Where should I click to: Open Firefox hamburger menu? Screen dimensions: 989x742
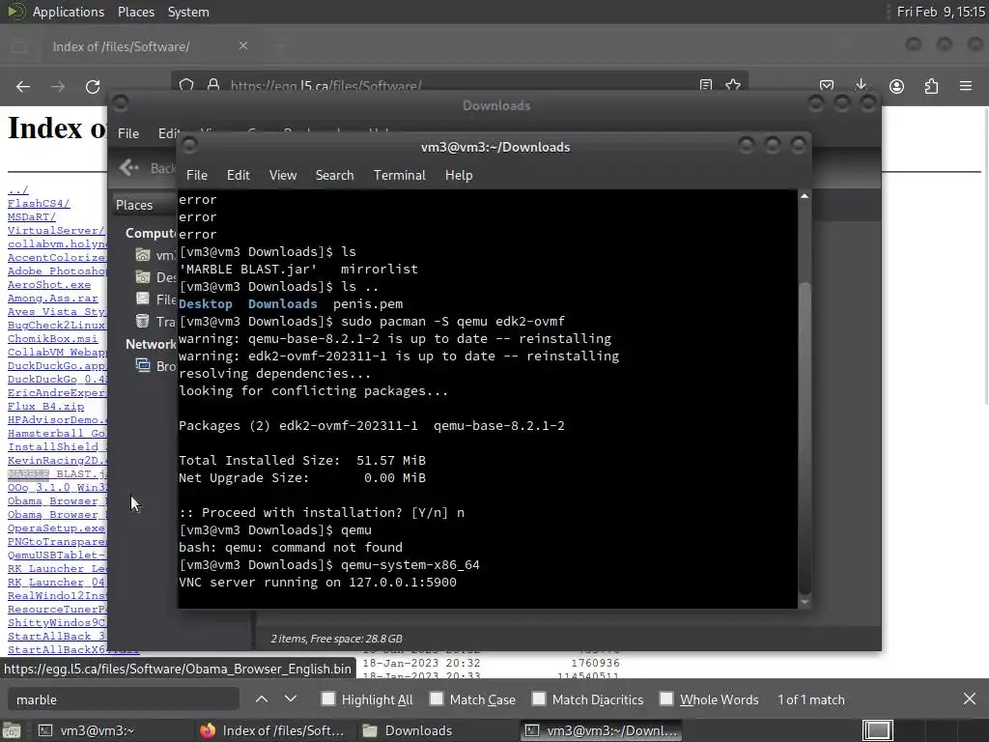[x=966, y=86]
